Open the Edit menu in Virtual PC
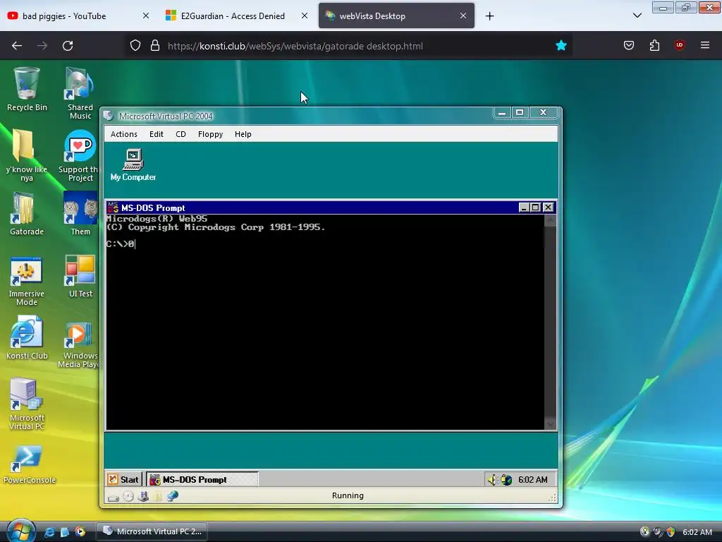Viewport: 722px width, 542px height. click(x=156, y=134)
